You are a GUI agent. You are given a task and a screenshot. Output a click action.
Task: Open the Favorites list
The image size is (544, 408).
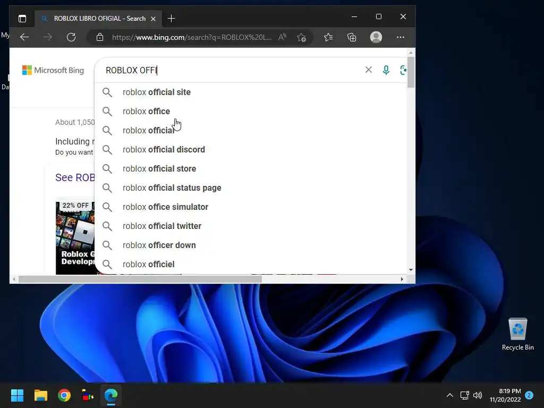pyautogui.click(x=328, y=37)
